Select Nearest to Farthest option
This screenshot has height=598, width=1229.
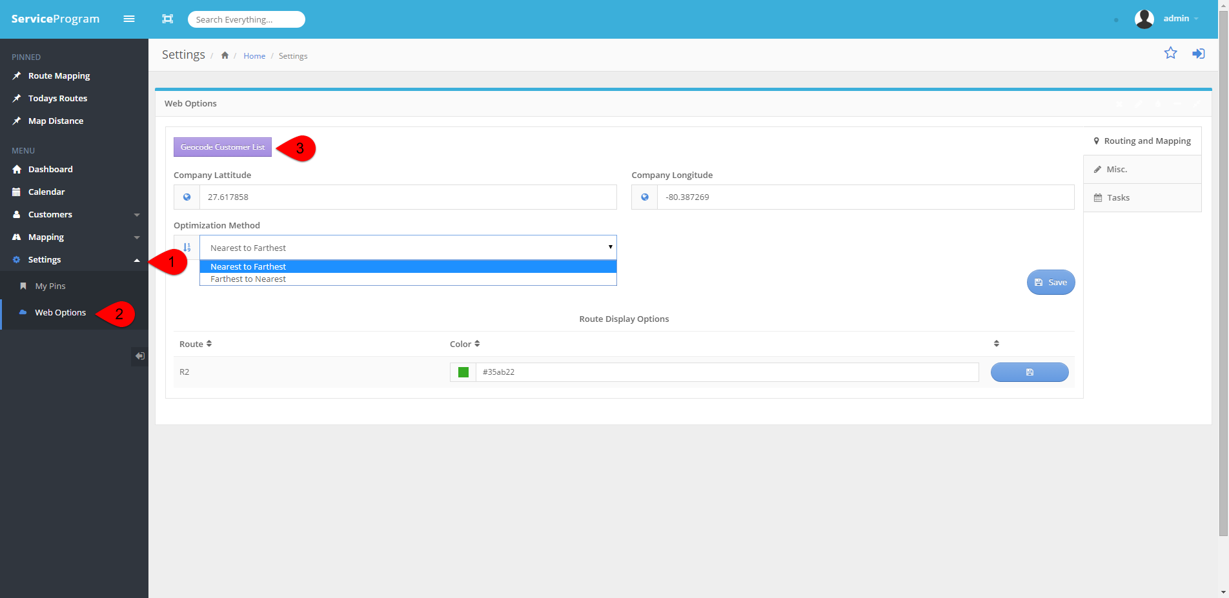pos(408,266)
